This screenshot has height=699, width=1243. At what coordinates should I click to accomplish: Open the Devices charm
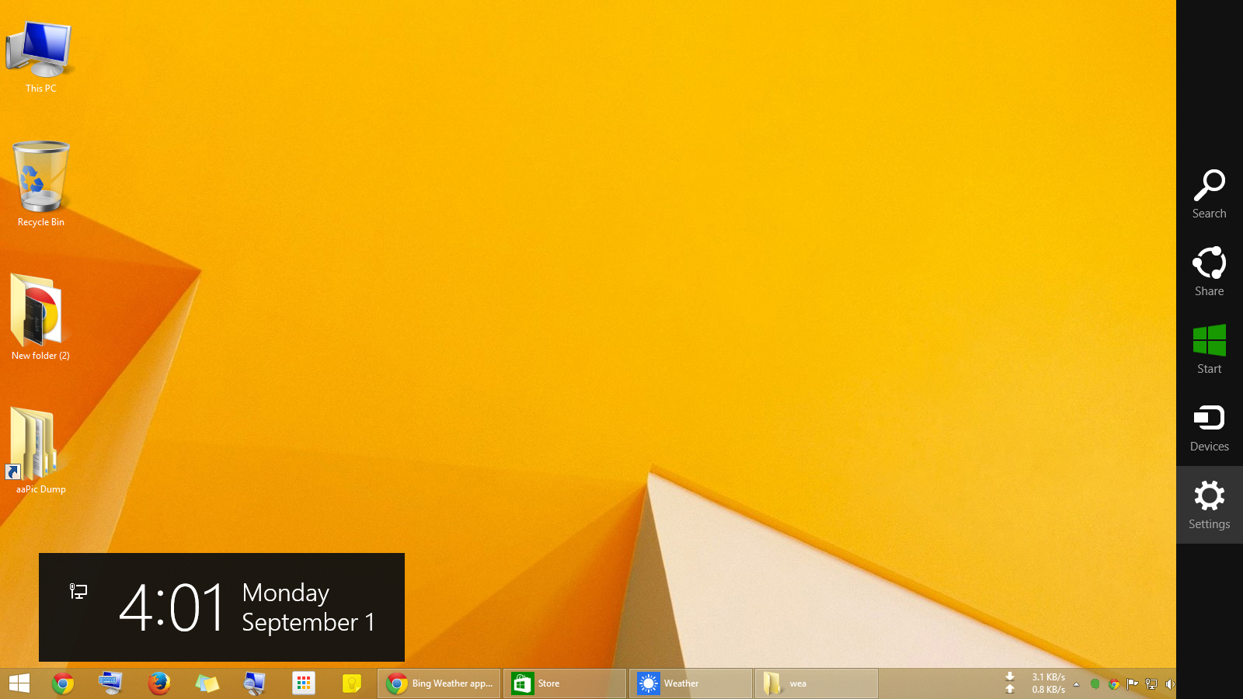point(1209,426)
